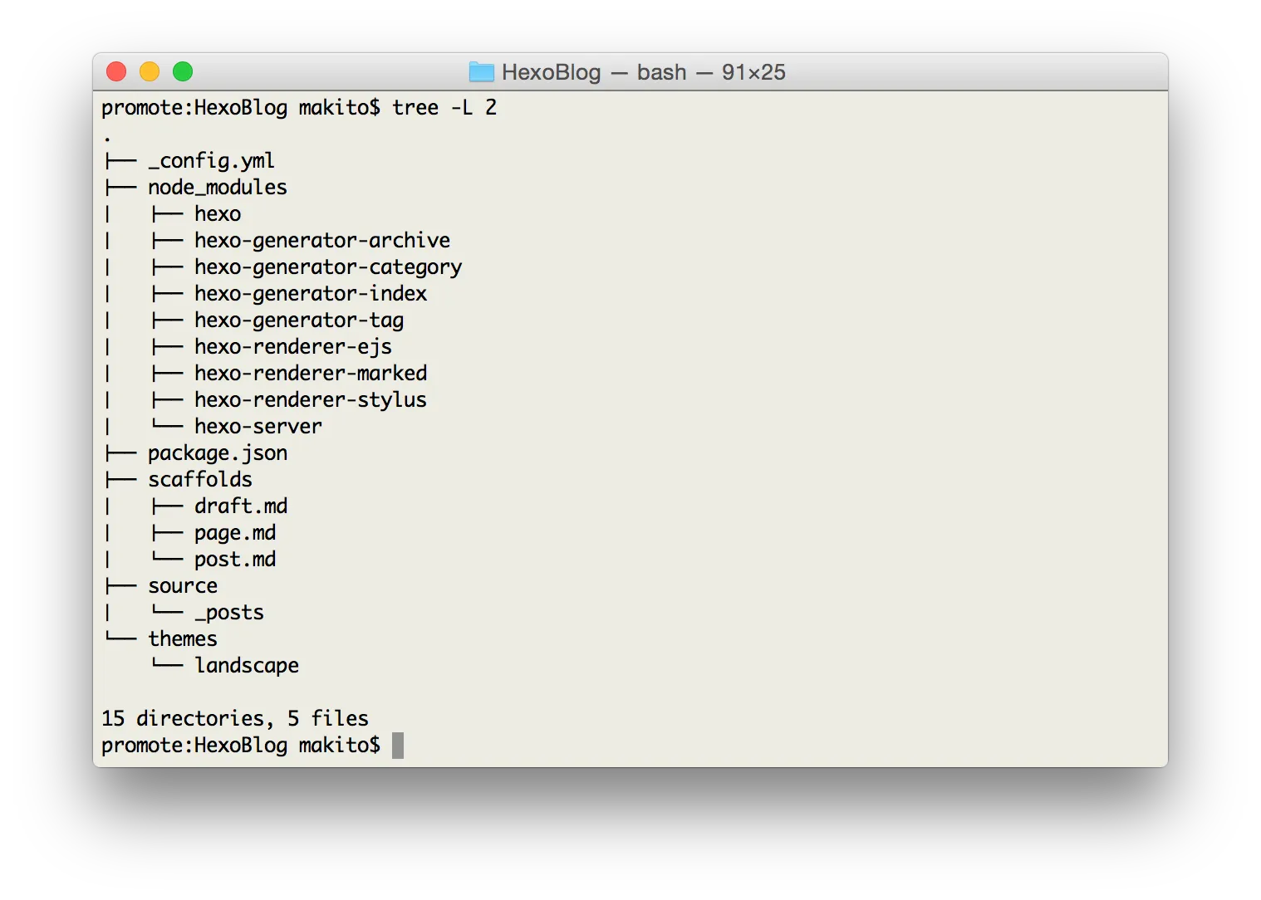Click the terminal cursor at the prompt
The height and width of the screenshot is (900, 1261).
pyautogui.click(x=398, y=745)
